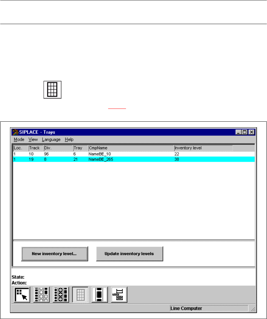Image resolution: width=267 pixels, height=319 pixels.
Task: Open the View menu
Action: tap(33, 139)
